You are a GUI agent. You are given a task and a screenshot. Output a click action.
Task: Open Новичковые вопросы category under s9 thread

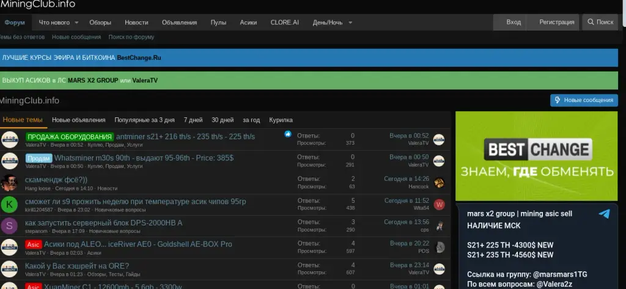(120, 210)
